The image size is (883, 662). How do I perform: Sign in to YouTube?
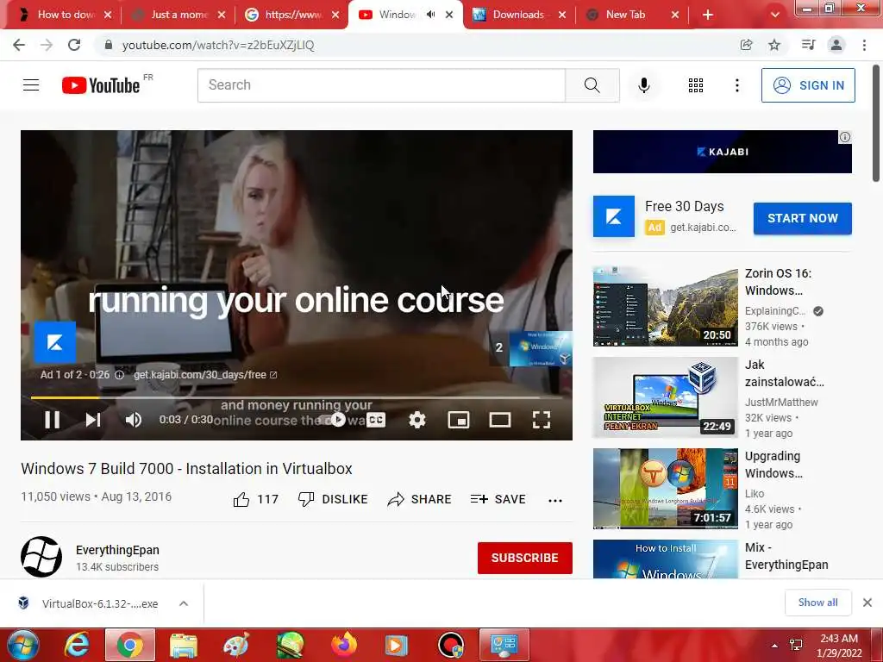[808, 85]
